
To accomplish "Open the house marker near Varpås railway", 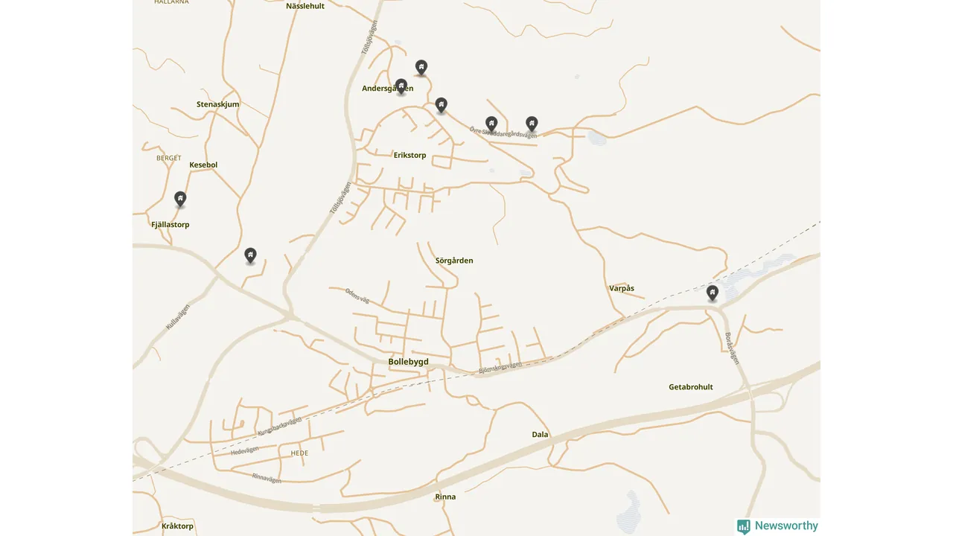I will (713, 293).
